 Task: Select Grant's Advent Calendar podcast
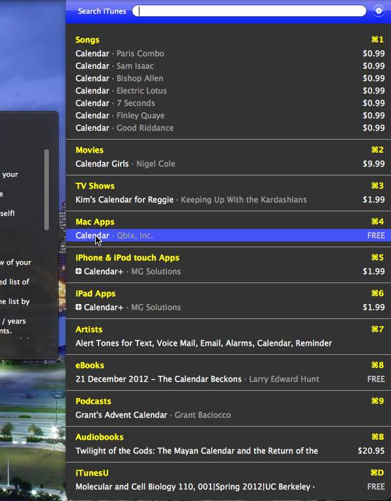pyautogui.click(x=229, y=415)
